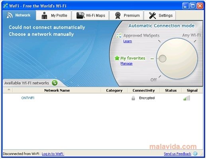
Task: Minimize the WeFi window
Action: point(185,6)
